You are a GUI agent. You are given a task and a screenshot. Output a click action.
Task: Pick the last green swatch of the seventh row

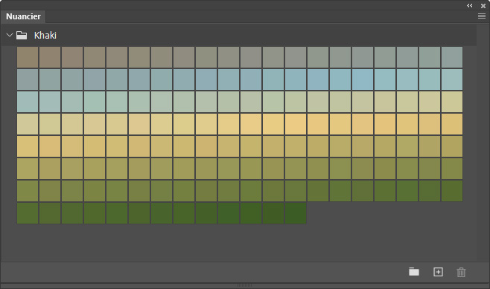452,191
